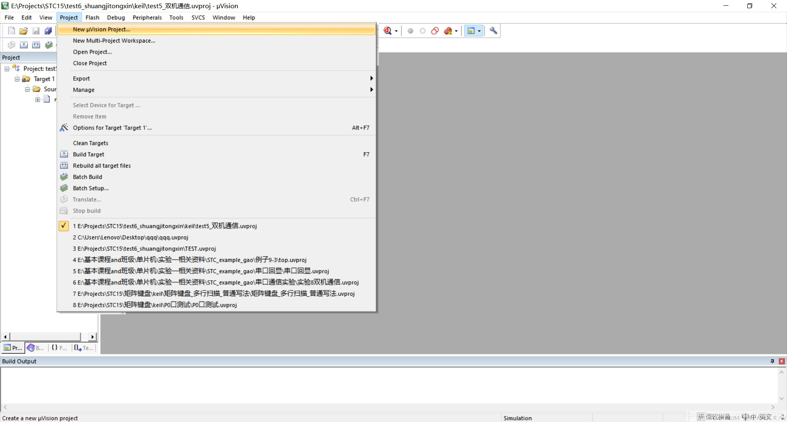The image size is (787, 422).
Task: Open Configuration via wrench icon
Action: (x=494, y=31)
